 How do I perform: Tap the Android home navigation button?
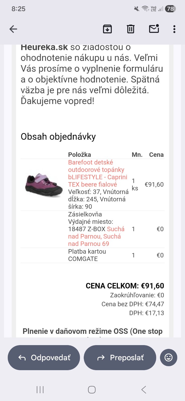tap(92, 389)
